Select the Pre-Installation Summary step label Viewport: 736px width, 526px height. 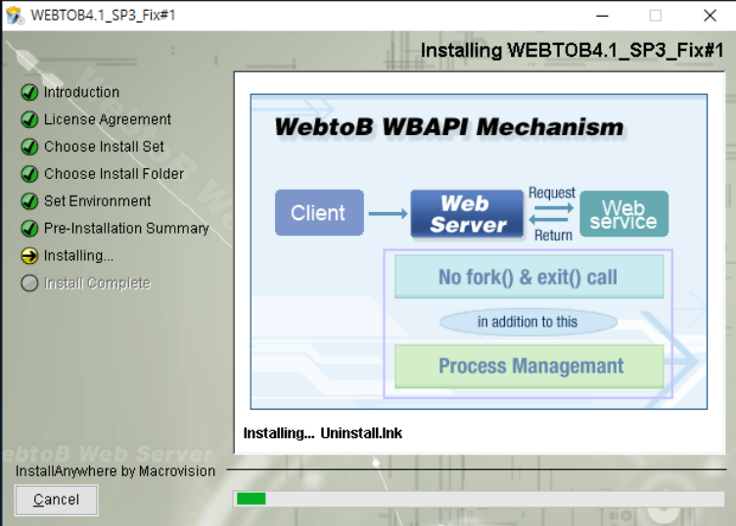(126, 229)
